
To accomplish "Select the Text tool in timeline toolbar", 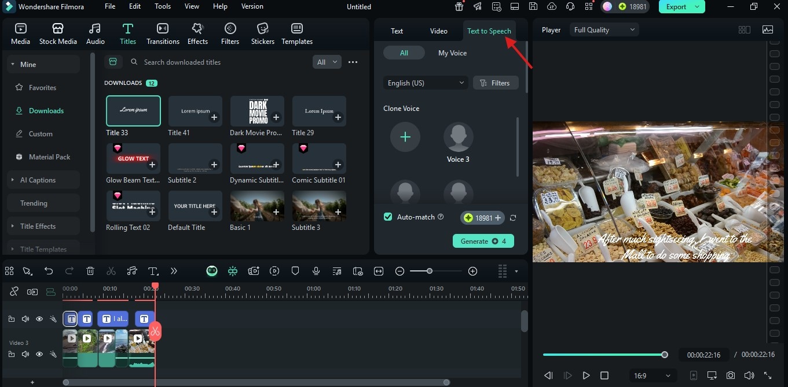I will pyautogui.click(x=153, y=271).
